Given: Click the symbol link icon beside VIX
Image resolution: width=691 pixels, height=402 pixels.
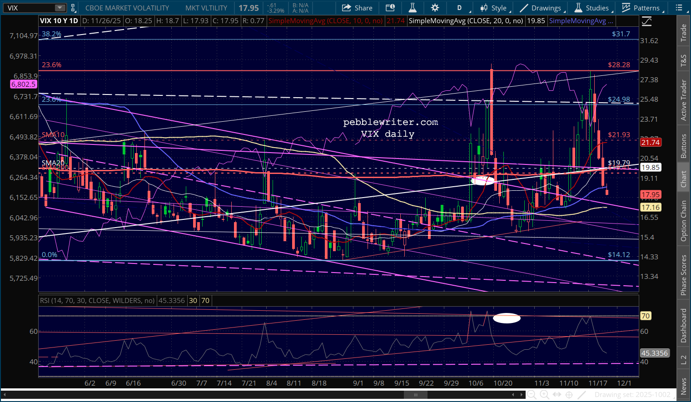Looking at the screenshot, I should click(73, 8).
